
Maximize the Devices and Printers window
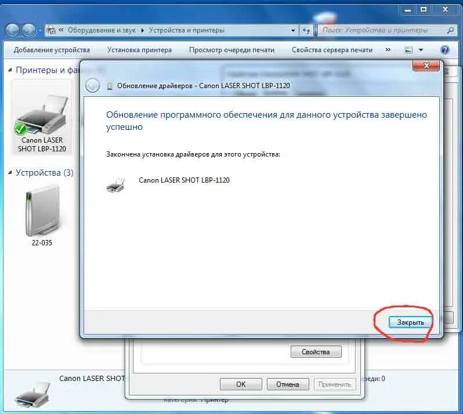424,10
